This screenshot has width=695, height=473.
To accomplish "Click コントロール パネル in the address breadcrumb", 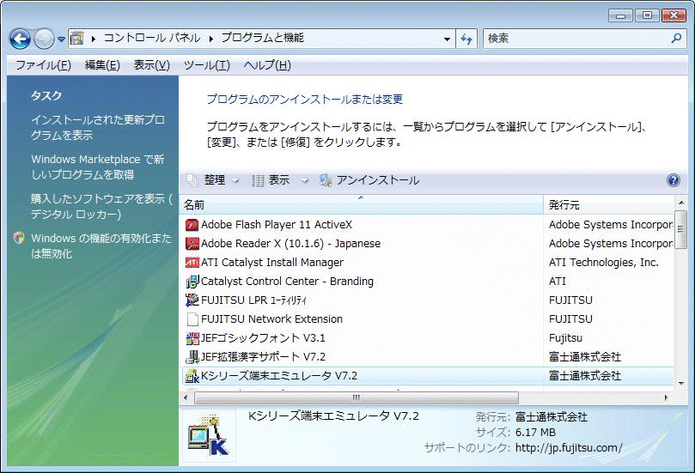I will pyautogui.click(x=152, y=38).
